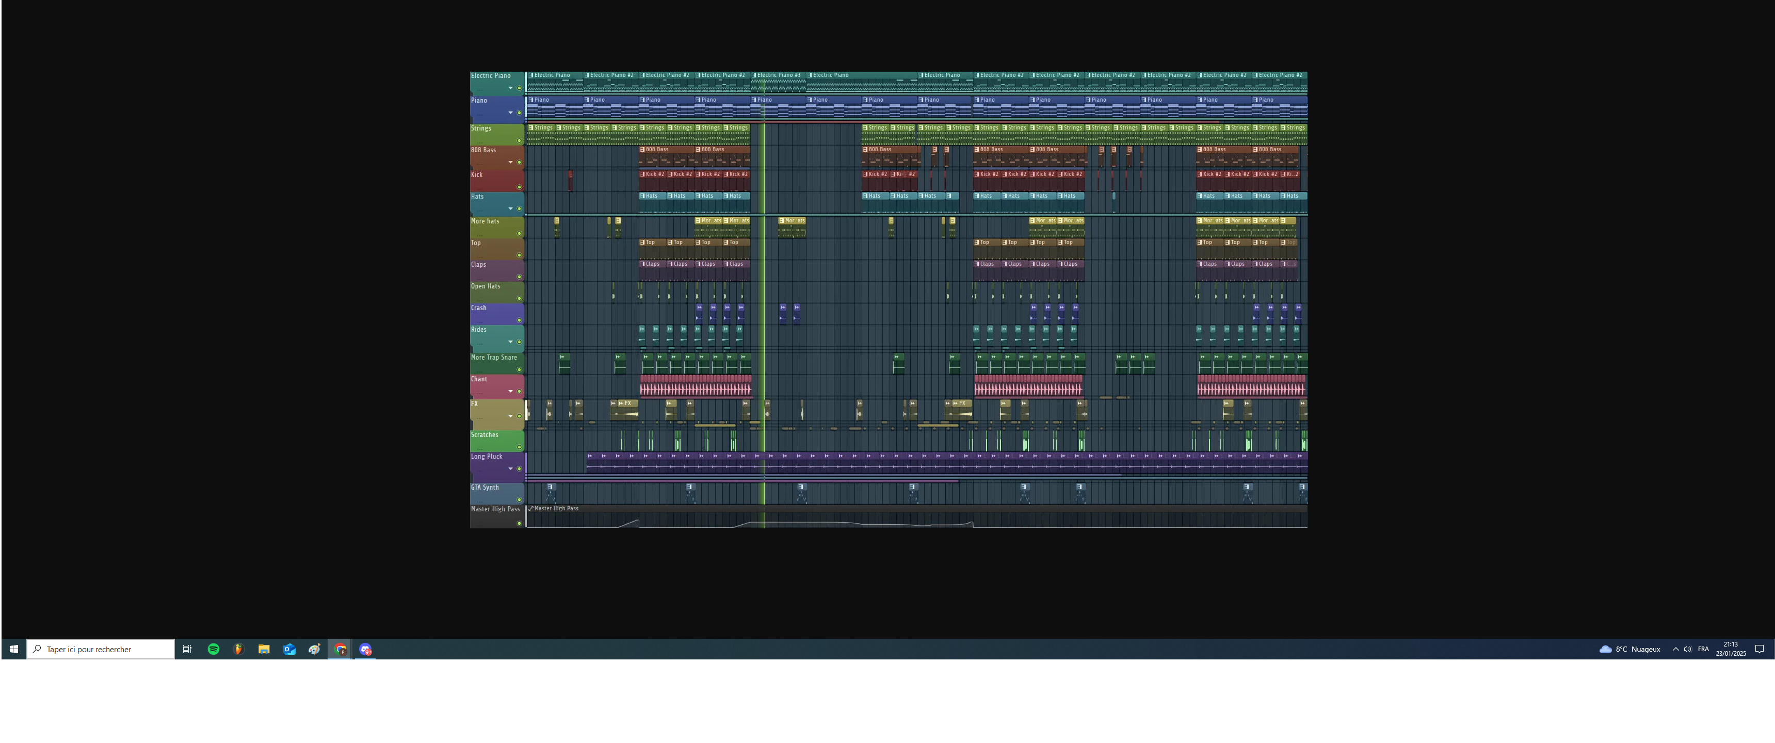Click the Master High Pass automation clip icon
Image resolution: width=1775 pixels, height=743 pixels.
pos(530,509)
